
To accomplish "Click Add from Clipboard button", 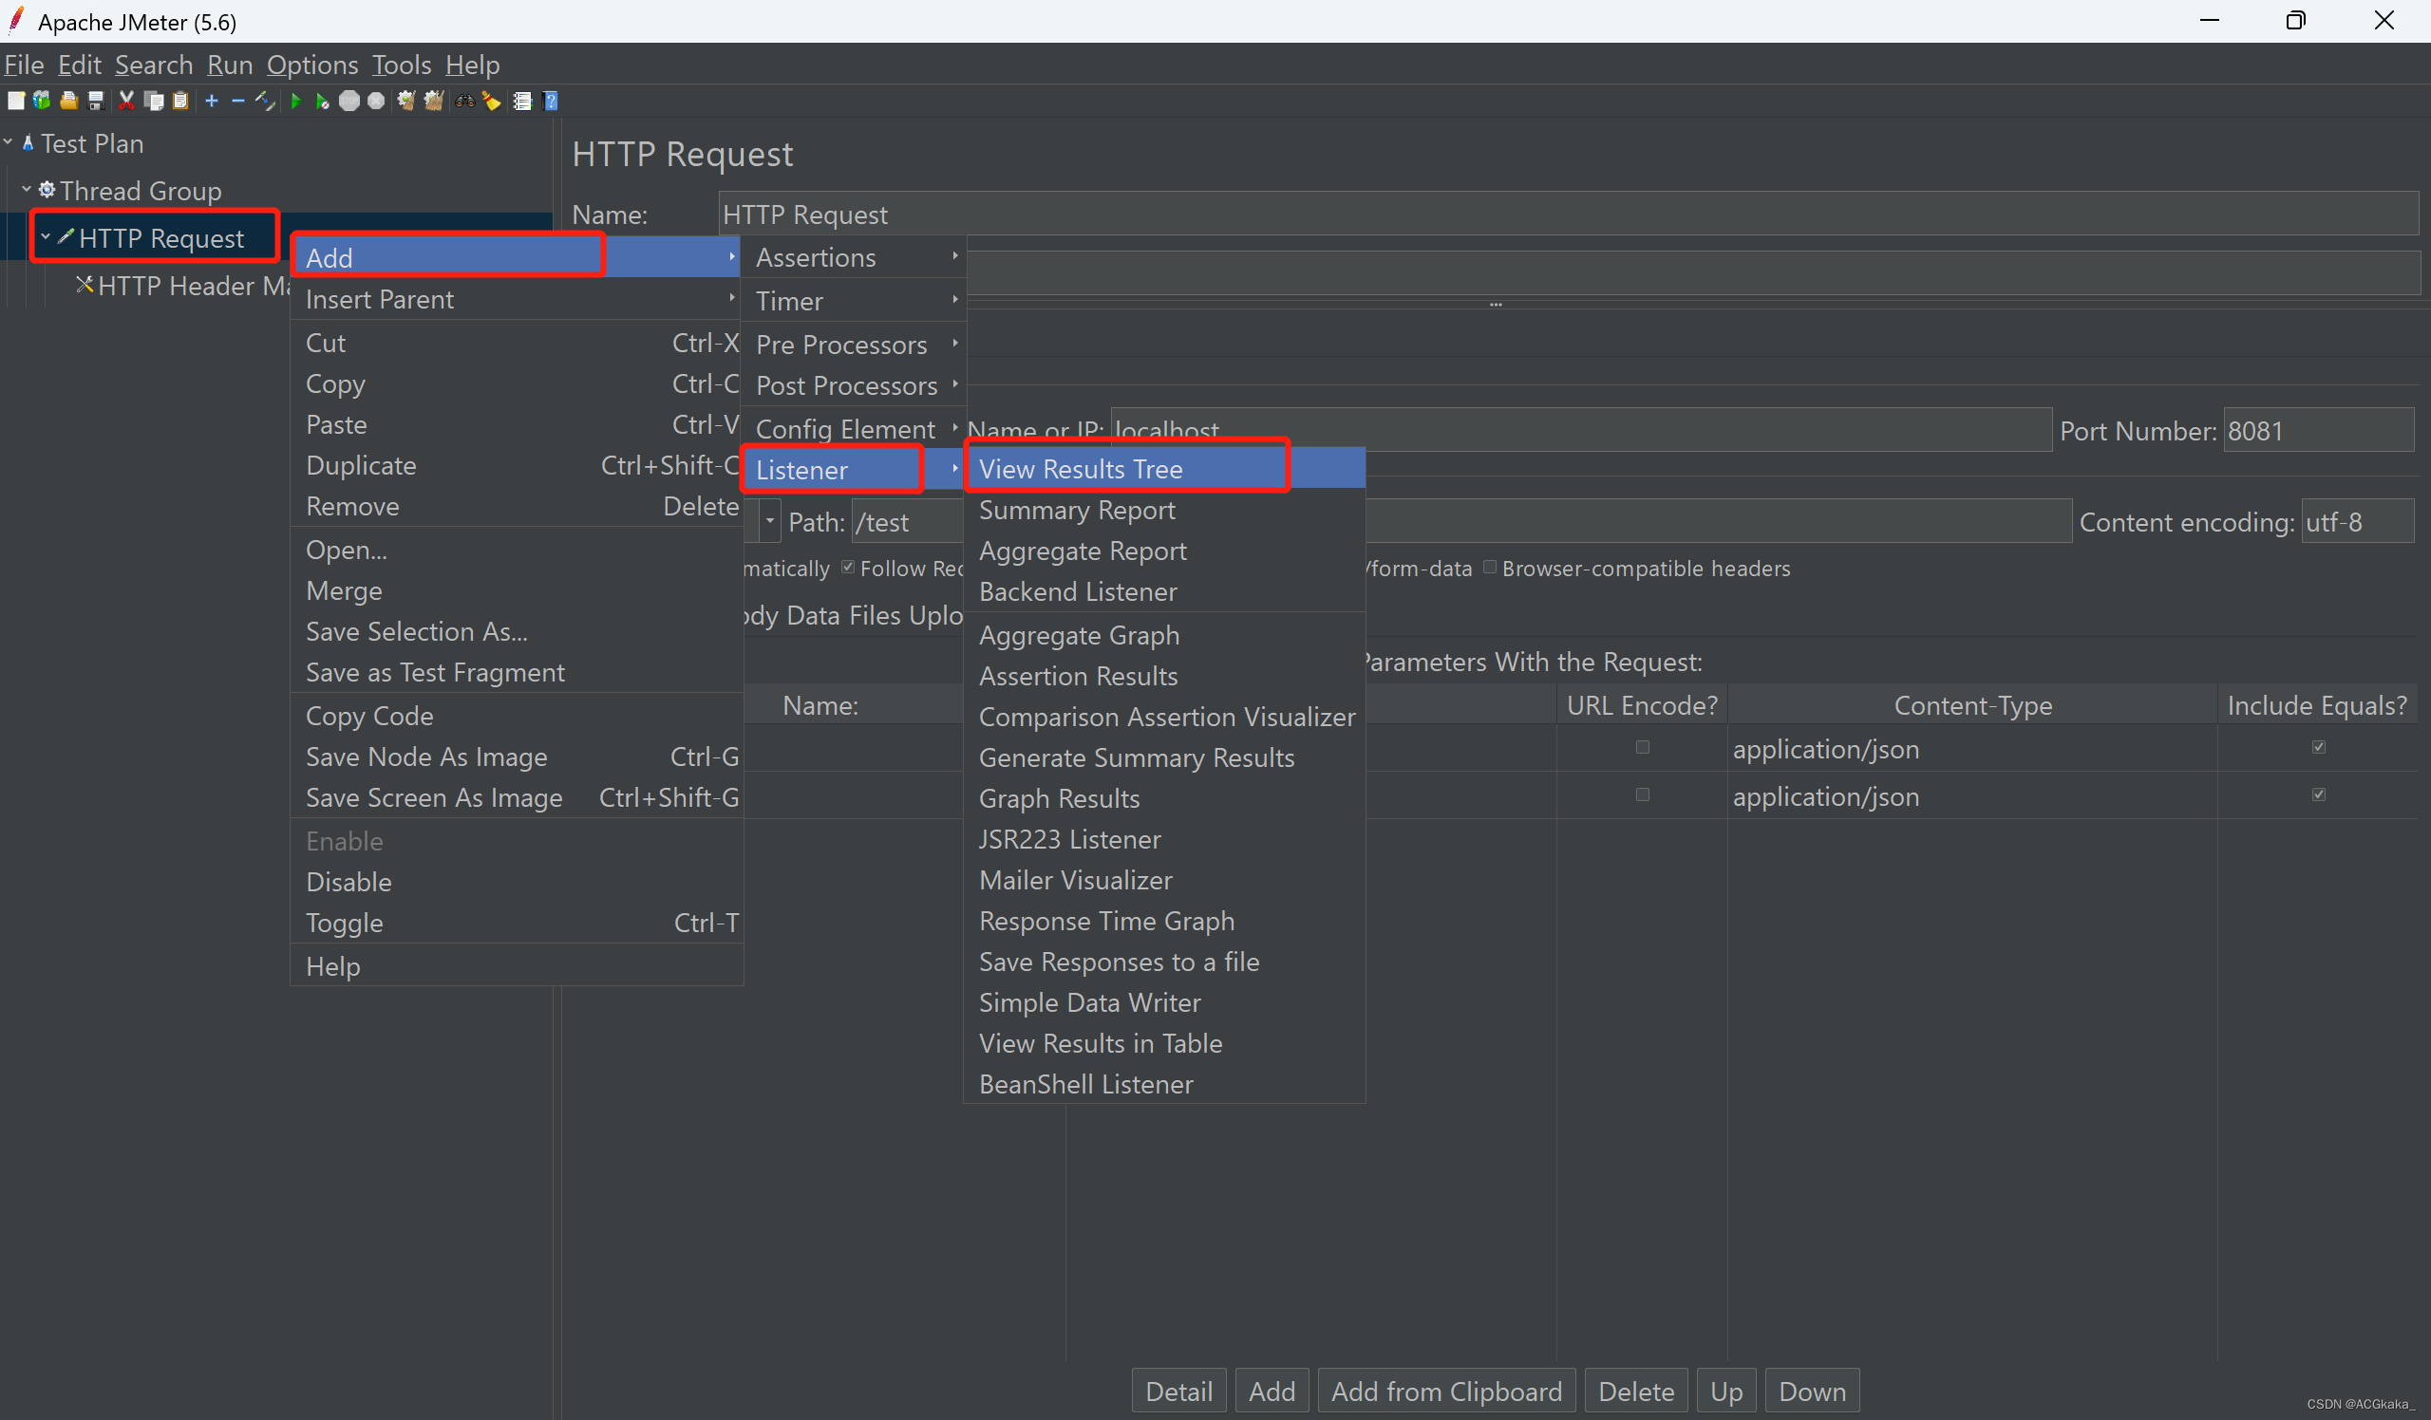I will (x=1446, y=1392).
